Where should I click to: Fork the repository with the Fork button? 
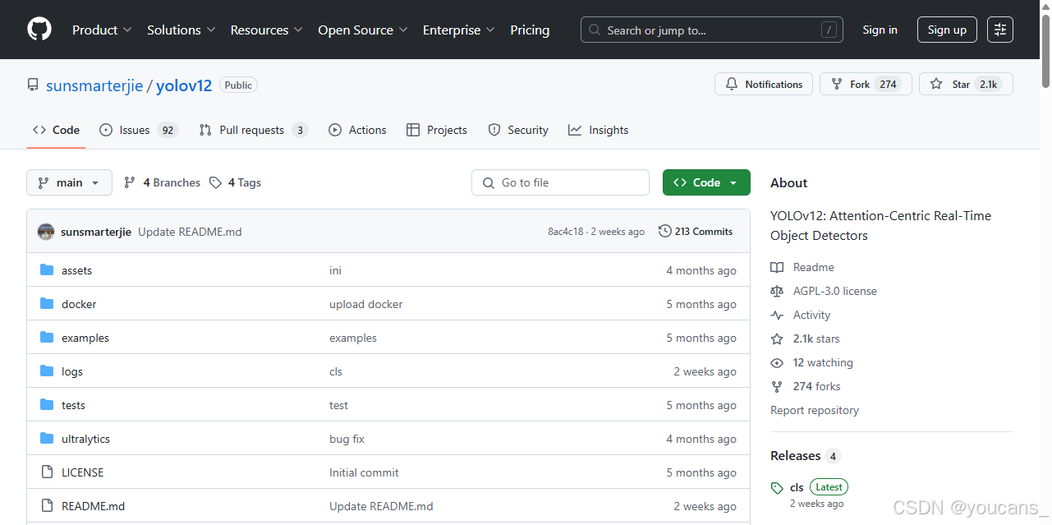(866, 84)
